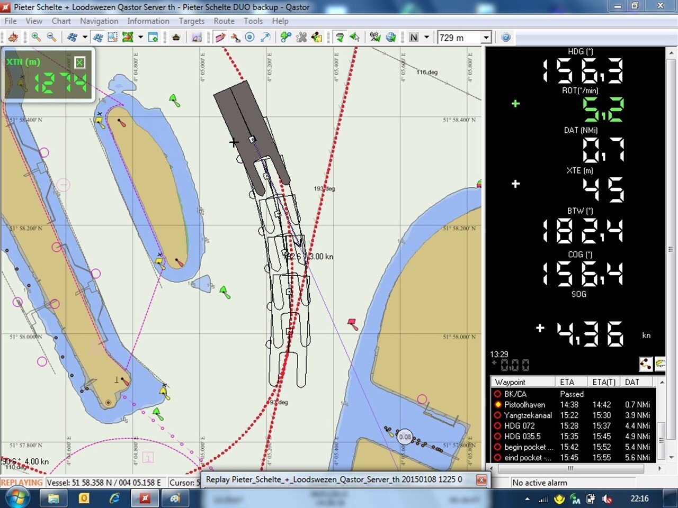
Task: Close the XTE (m) overlay with checkbox
Action: point(79,62)
